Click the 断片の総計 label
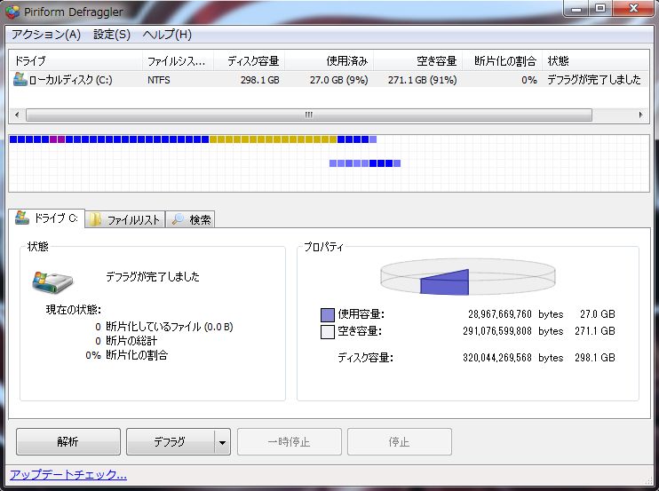Viewport: 659px width, 491px height. 131,341
